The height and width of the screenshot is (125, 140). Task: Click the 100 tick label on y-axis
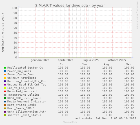coord(14,8)
